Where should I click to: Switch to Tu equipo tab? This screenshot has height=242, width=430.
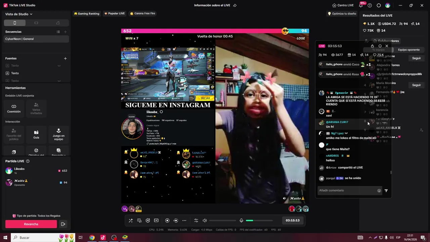(378, 50)
